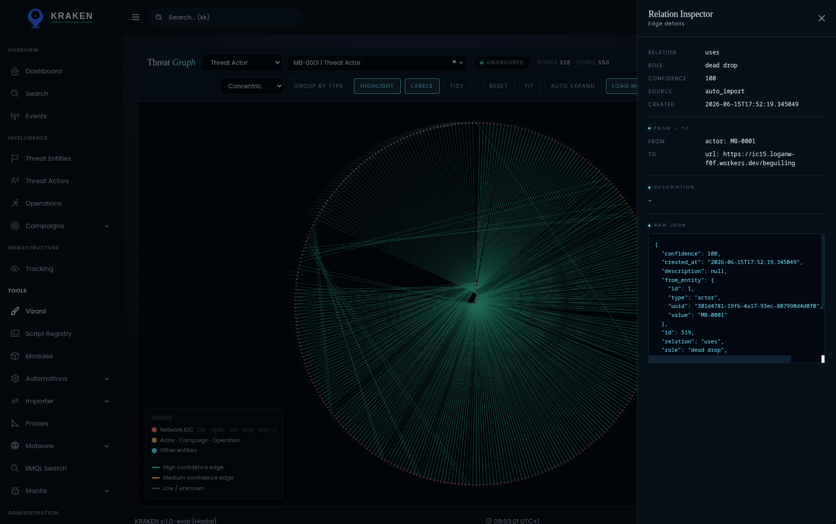
Task: Click the sidebar Search magnifier icon
Action: pos(15,93)
